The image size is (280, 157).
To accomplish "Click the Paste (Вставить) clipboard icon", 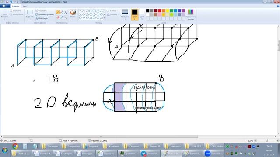I will pyautogui.click(x=5, y=12).
